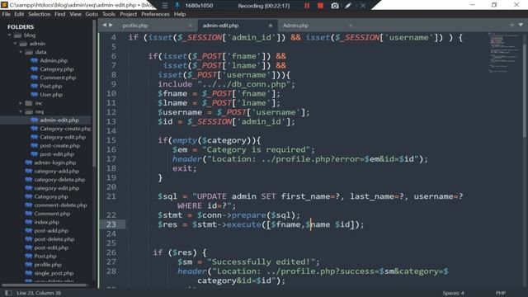
Task: Collapse the data folder
Action: (21, 52)
